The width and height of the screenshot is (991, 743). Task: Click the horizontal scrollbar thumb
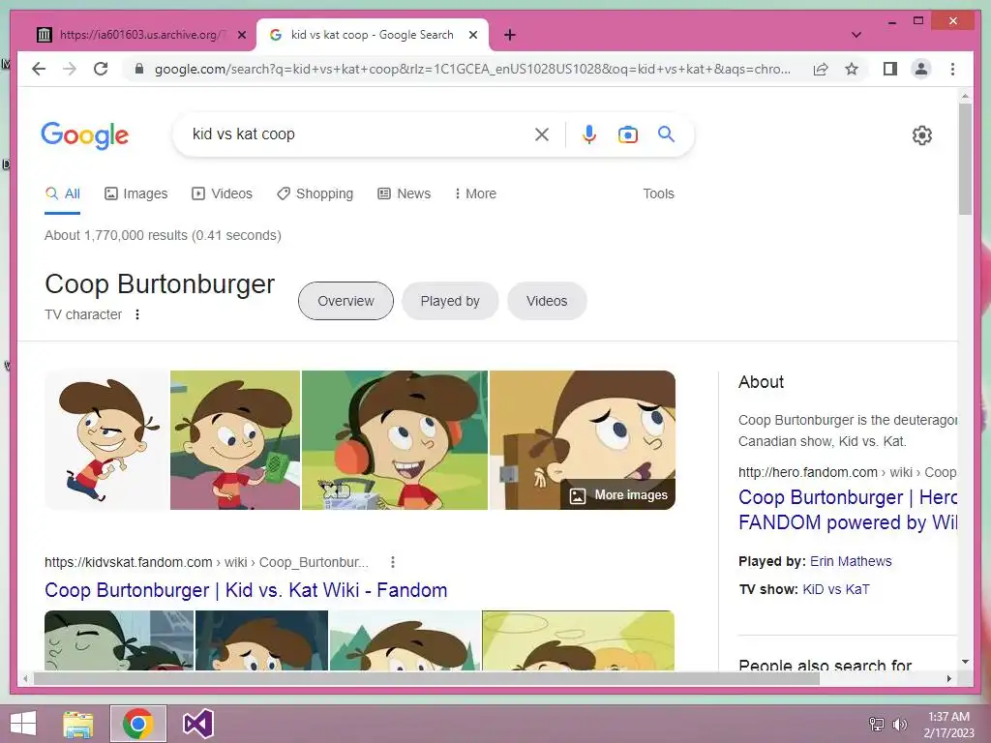427,678
